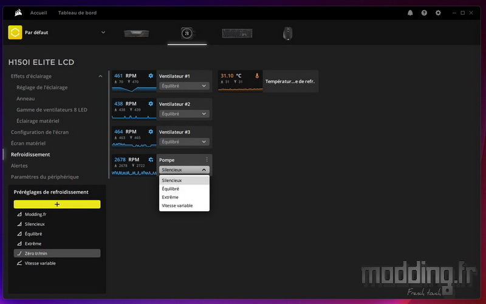Collapse the Pompe Silencieux dropdown
The width and height of the screenshot is (486, 304).
point(184,170)
